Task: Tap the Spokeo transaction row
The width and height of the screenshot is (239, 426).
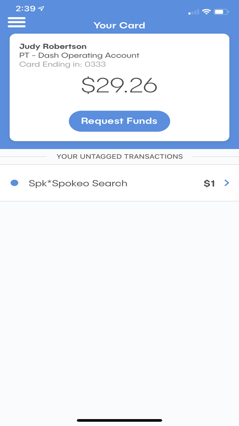Action: click(x=119, y=183)
